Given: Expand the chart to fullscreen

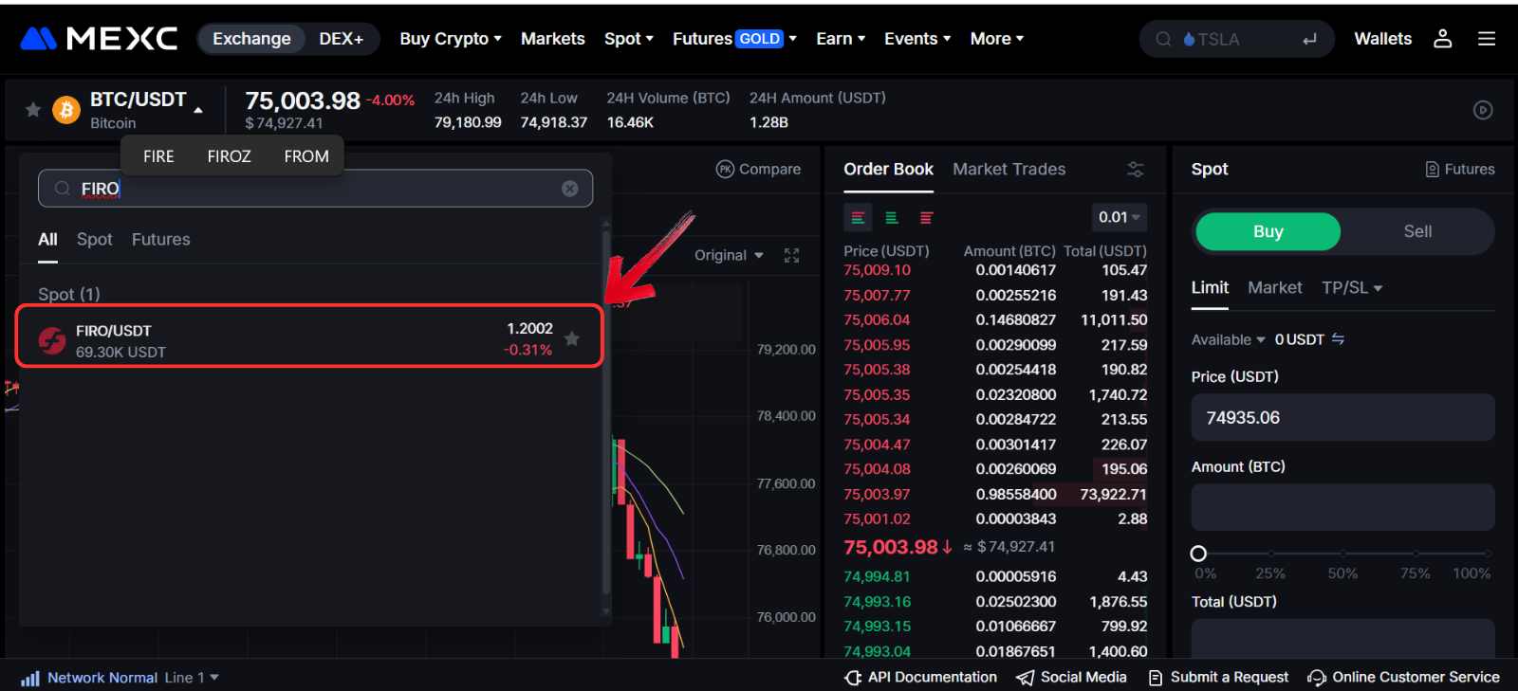Looking at the screenshot, I should [x=791, y=256].
